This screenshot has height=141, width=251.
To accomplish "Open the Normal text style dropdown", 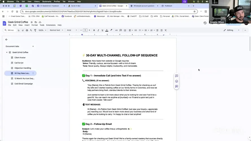I will (56, 30).
